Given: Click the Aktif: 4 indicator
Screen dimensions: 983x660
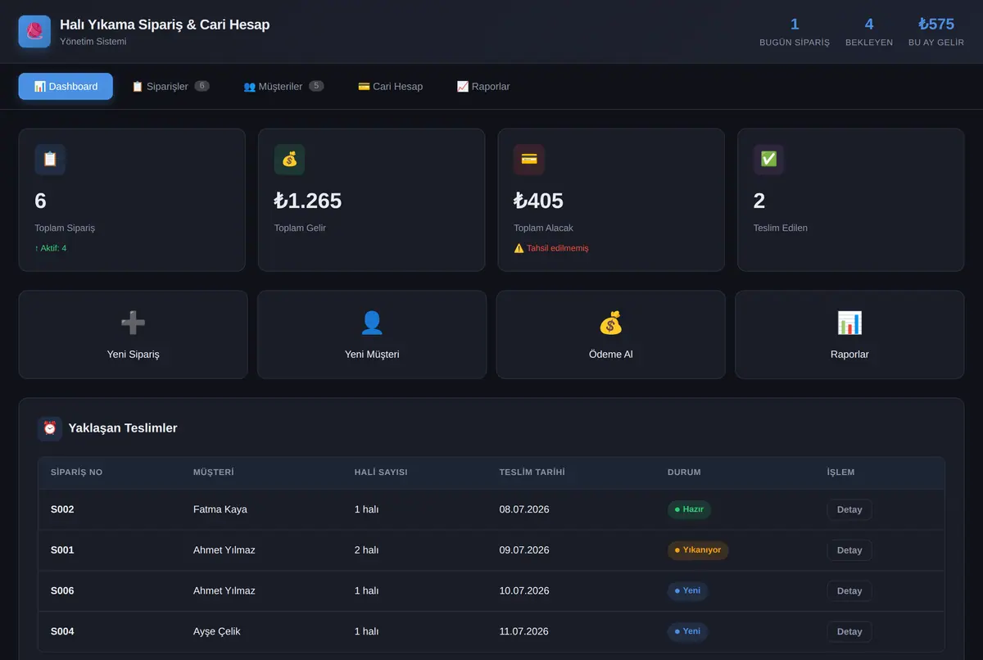Looking at the screenshot, I should click(51, 248).
